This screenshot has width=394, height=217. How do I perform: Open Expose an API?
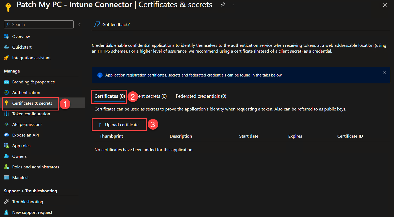25,135
